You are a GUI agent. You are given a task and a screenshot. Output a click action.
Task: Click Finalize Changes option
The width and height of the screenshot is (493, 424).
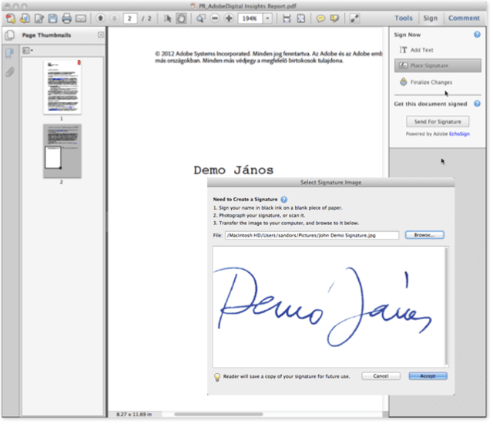(x=426, y=82)
